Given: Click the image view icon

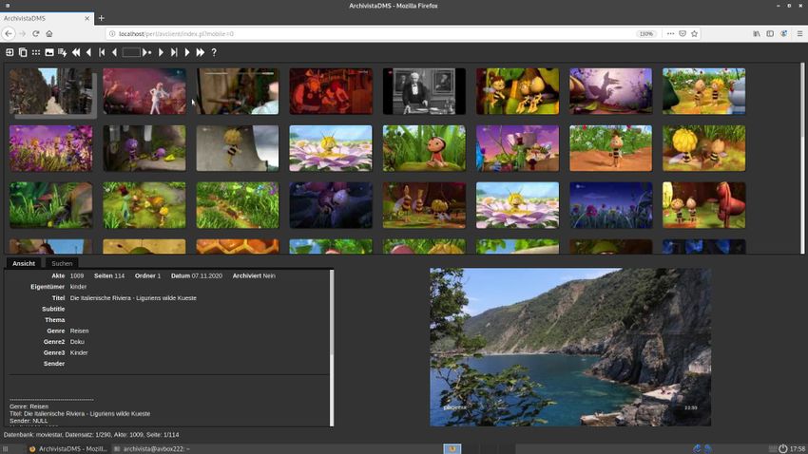Looking at the screenshot, I should 49,52.
